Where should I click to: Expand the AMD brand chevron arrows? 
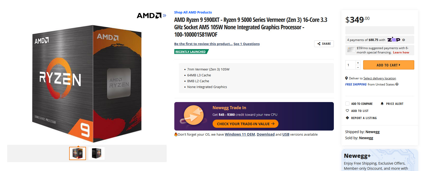tap(164, 16)
